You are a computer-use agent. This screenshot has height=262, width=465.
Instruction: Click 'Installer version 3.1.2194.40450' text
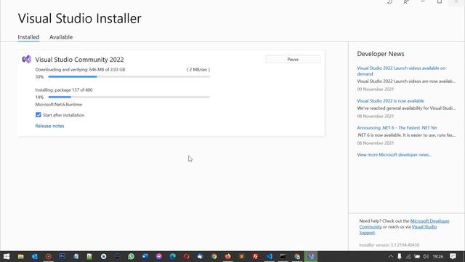point(389,245)
